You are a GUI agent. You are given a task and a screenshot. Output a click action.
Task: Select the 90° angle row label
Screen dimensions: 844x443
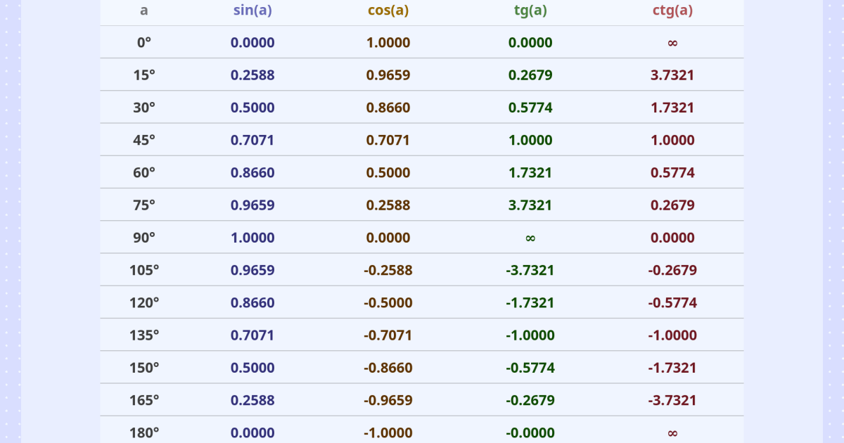click(x=144, y=238)
